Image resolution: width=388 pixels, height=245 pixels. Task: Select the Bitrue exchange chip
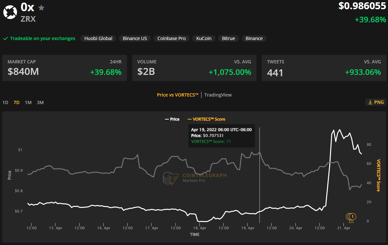(228, 38)
